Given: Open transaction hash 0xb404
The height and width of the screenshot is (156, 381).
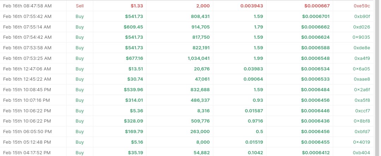Looking at the screenshot, I should (x=362, y=153).
